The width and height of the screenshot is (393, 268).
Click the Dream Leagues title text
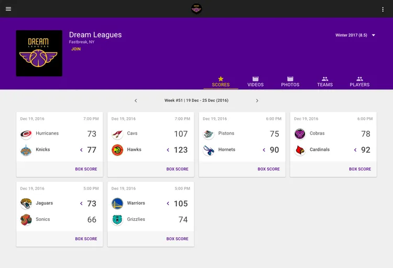point(95,35)
